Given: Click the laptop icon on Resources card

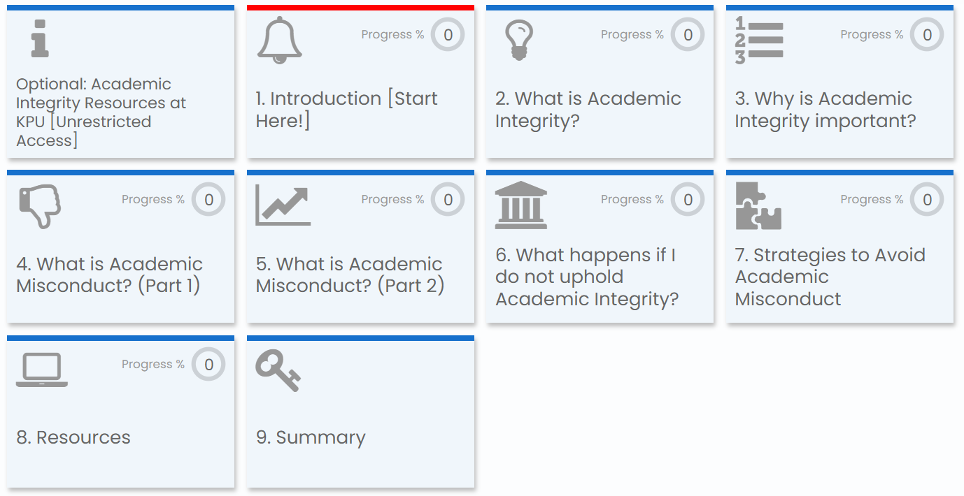Looking at the screenshot, I should [x=42, y=370].
